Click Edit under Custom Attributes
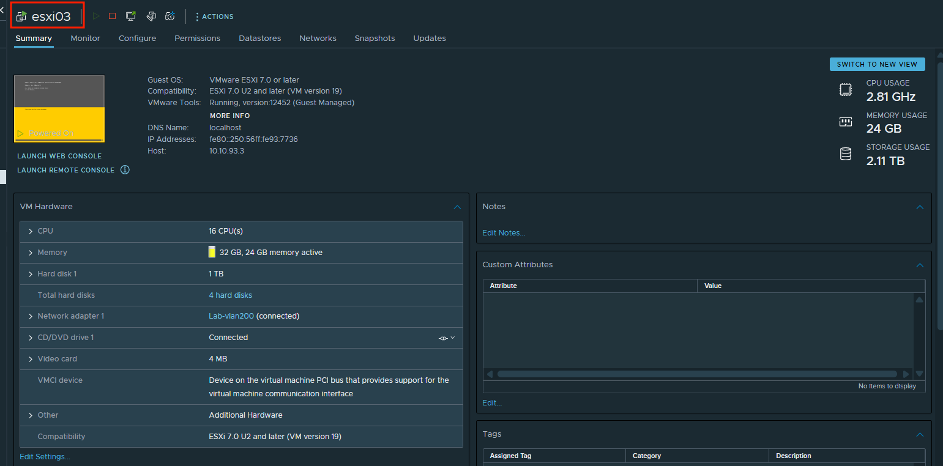 point(492,403)
